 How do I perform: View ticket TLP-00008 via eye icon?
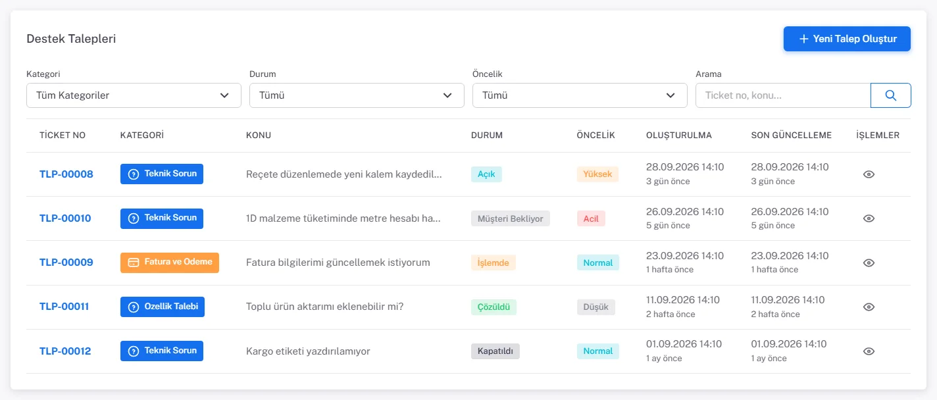point(869,174)
